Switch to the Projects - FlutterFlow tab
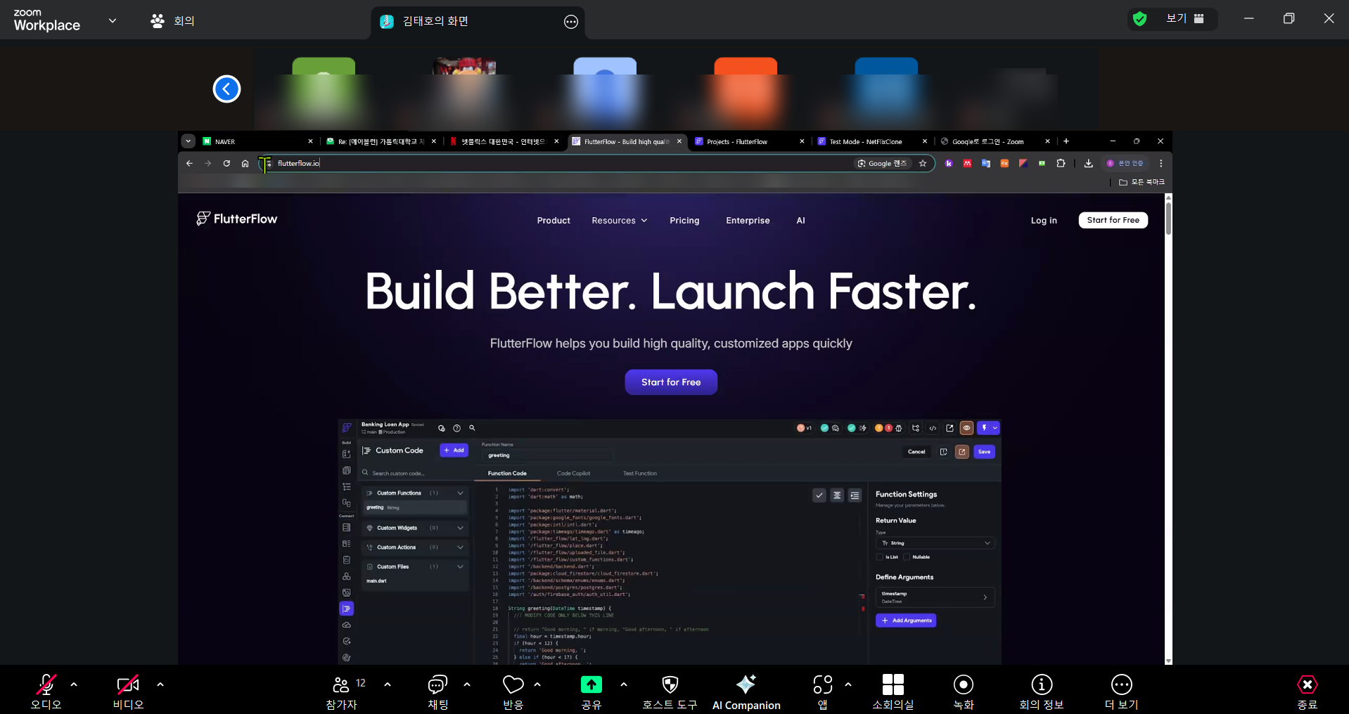Viewport: 1349px width, 714px height. coord(750,141)
